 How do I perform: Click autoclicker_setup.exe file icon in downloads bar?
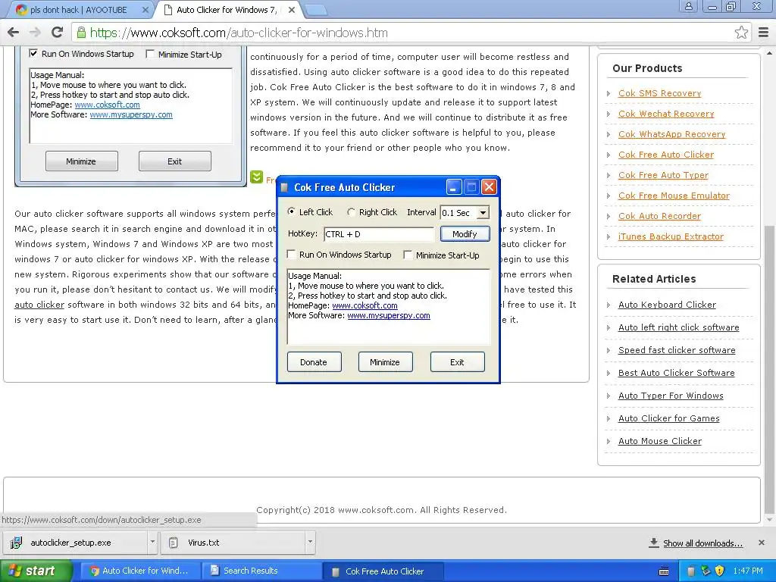tap(17, 543)
